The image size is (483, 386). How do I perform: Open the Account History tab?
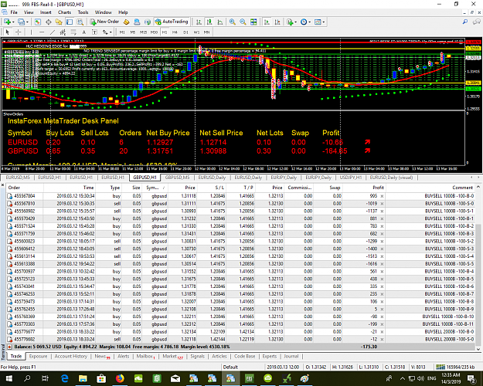pyautogui.click(x=71, y=356)
